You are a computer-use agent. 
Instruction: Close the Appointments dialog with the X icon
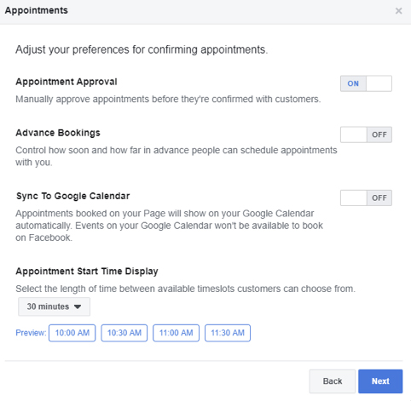[x=398, y=11]
